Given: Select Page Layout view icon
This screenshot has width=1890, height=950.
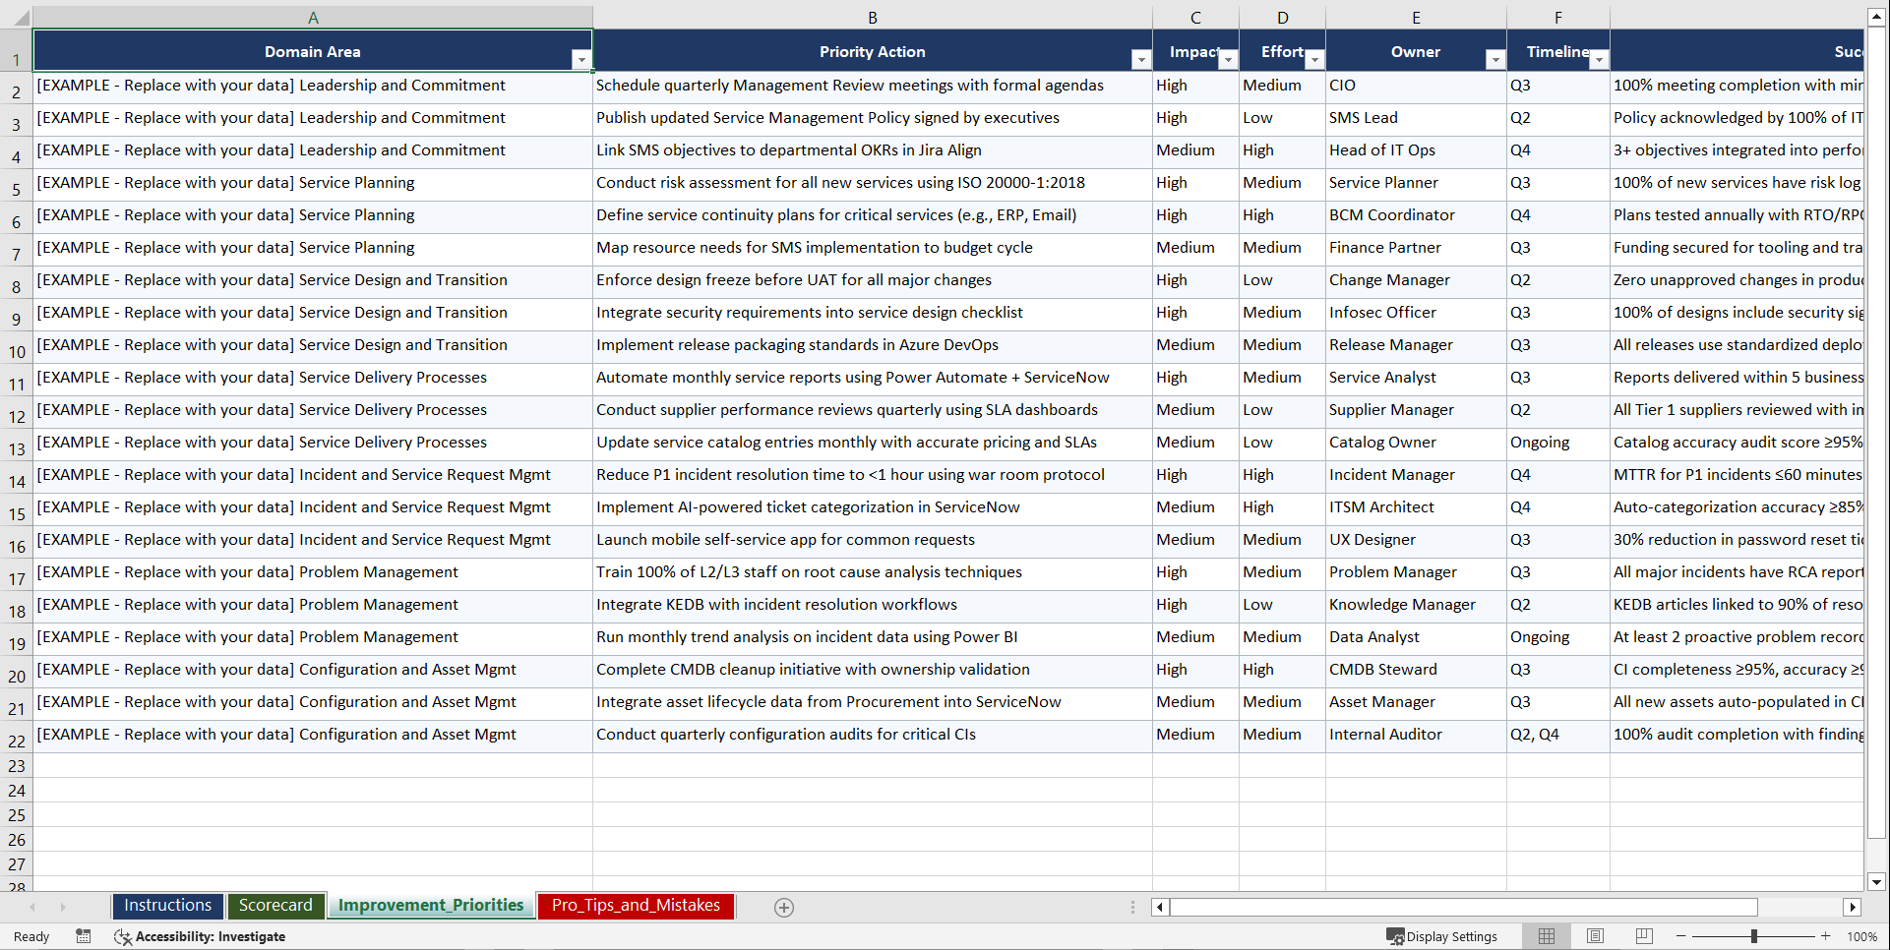Looking at the screenshot, I should (1595, 936).
